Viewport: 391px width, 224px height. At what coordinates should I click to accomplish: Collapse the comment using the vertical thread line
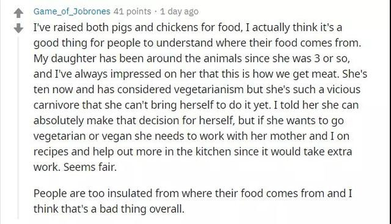[x=18, y=128]
